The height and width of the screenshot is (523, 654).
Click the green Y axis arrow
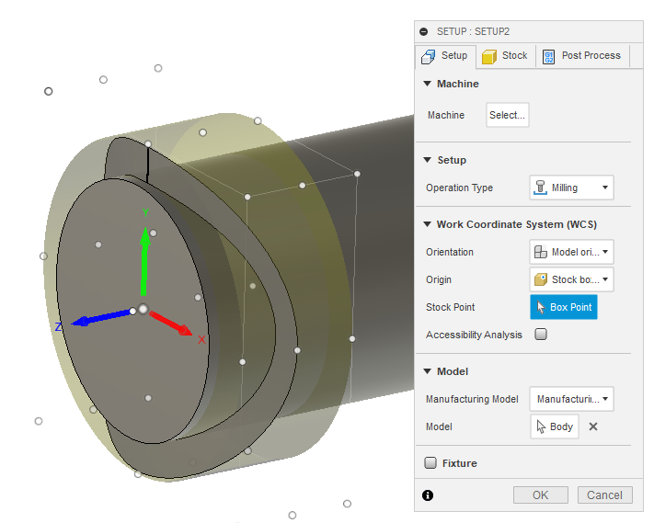144,260
